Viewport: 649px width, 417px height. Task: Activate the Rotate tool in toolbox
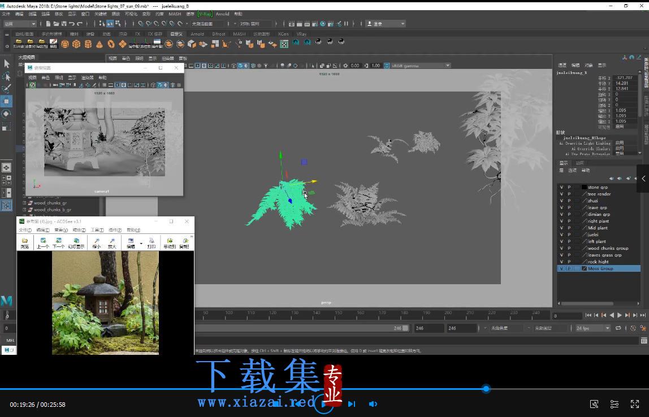[x=7, y=114]
